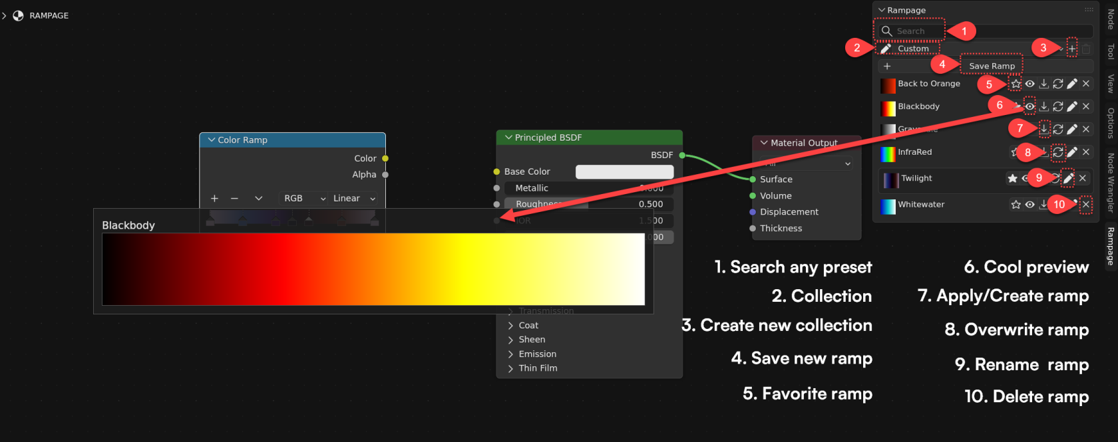The width and height of the screenshot is (1118, 442).
Task: Switch to the Node Wrangler sidebar tab
Action: pos(1110,182)
